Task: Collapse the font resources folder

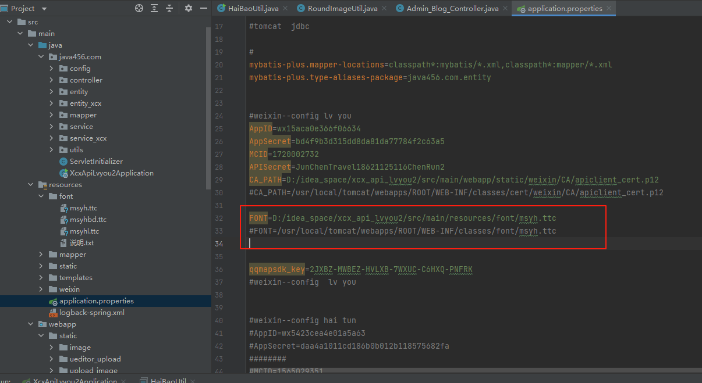Action: point(41,196)
